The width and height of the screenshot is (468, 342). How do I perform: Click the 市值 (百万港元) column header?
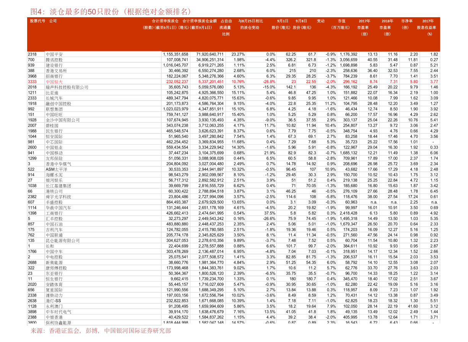coord(341,24)
